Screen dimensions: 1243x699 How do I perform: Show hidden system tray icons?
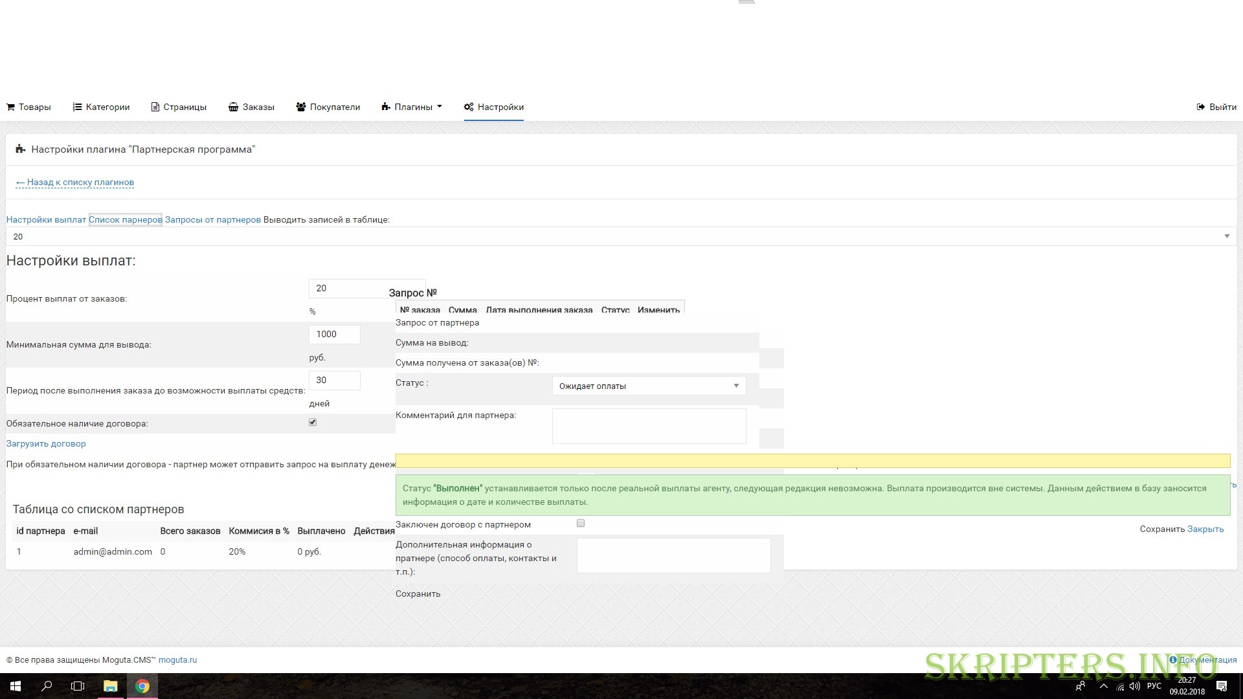pyautogui.click(x=1104, y=686)
